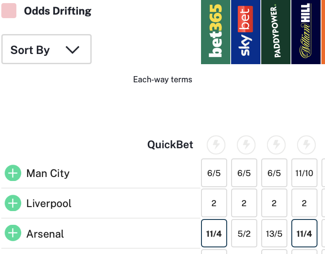This screenshot has height=254, width=325.
Task: Toggle QuickBet lightning for Paddy Power column
Action: click(x=276, y=145)
